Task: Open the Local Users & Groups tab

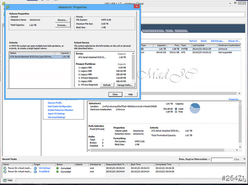Action: point(153,31)
